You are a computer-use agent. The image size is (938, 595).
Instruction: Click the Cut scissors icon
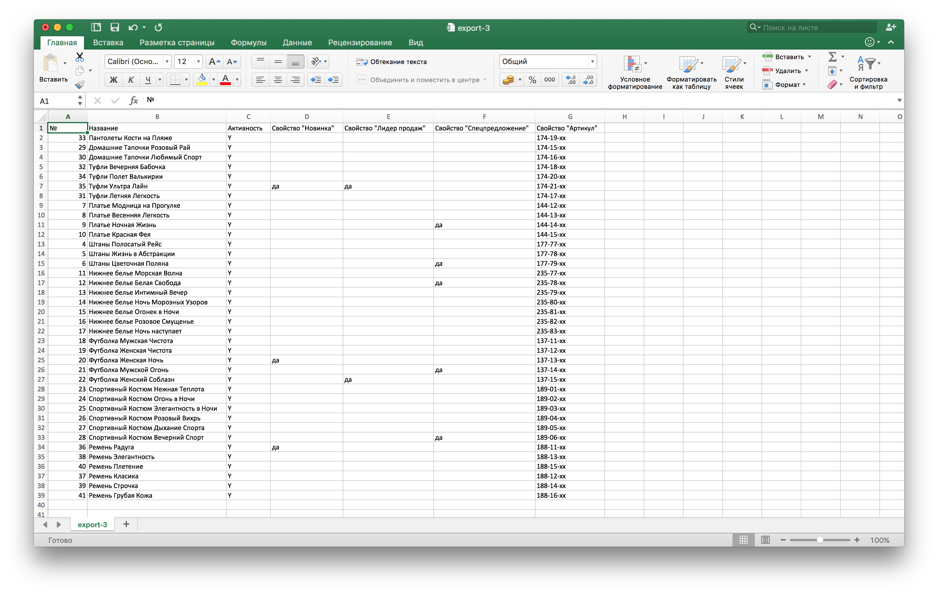pos(80,57)
